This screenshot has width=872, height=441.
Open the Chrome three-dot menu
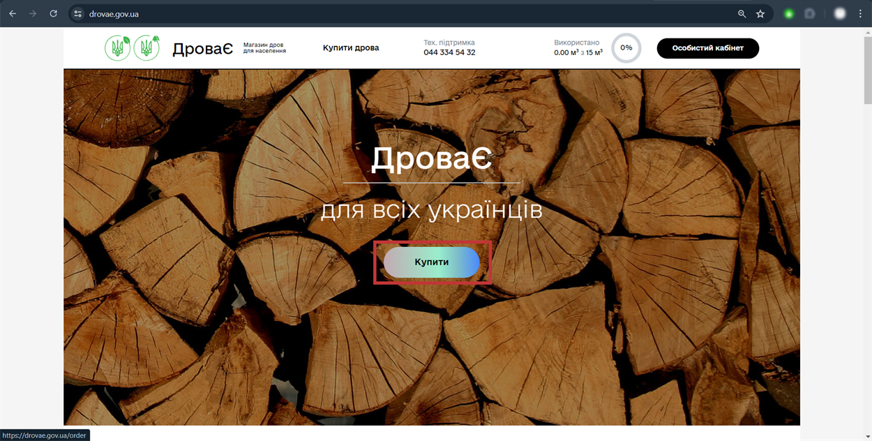[860, 14]
